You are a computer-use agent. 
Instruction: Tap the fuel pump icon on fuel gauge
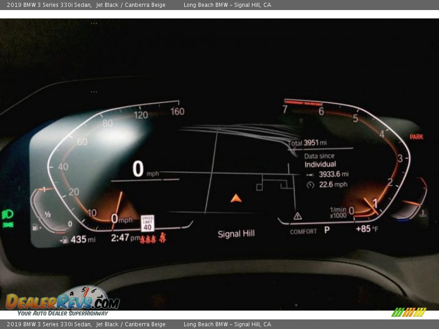pyautogui.click(x=34, y=226)
